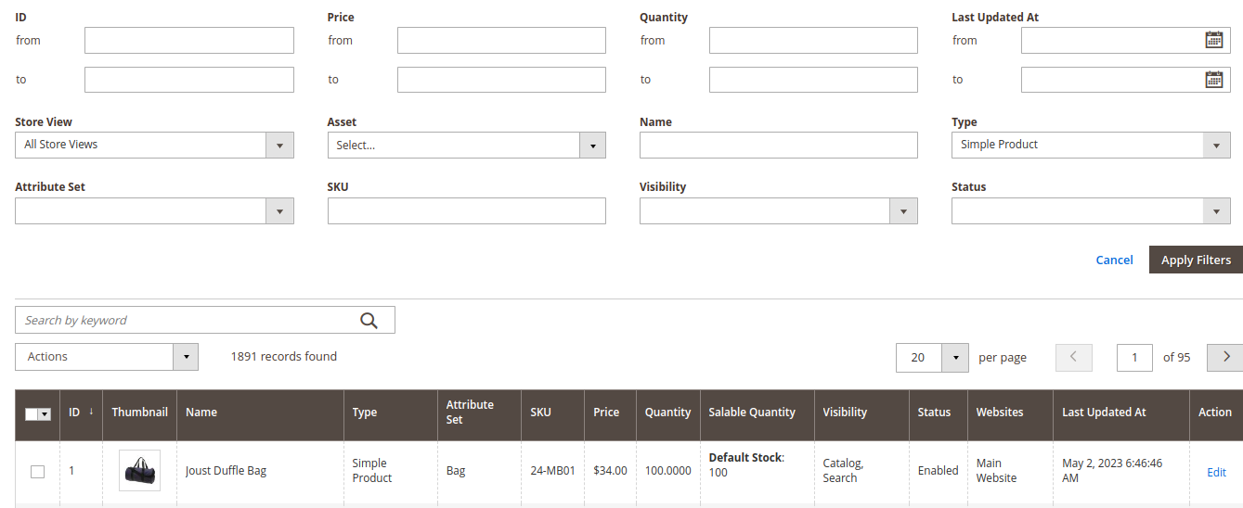Open calendar for Last Updated At to
1243x508 pixels.
click(1213, 80)
